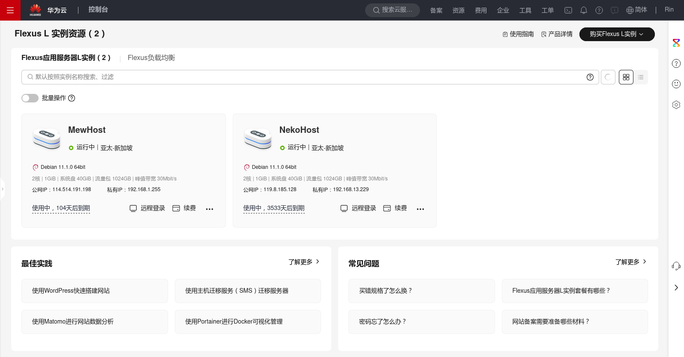Open more actions for MewHost
The image size is (684, 357).
[x=210, y=209]
